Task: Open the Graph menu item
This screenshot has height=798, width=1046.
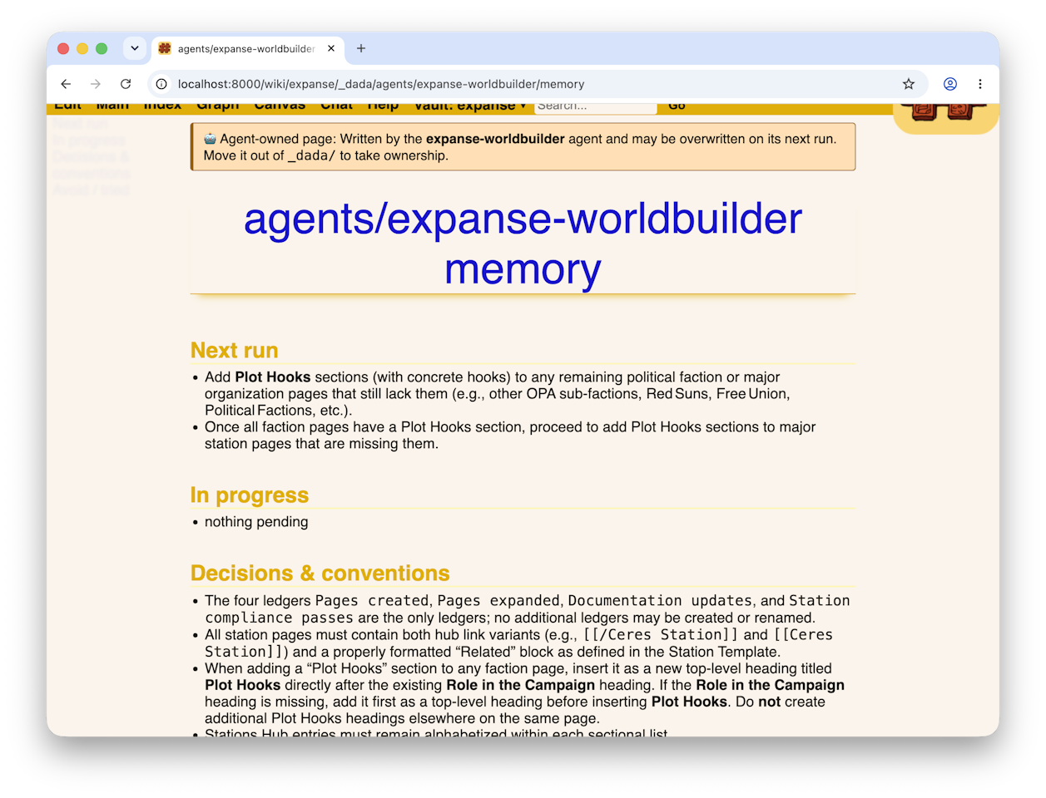Action: (x=218, y=106)
